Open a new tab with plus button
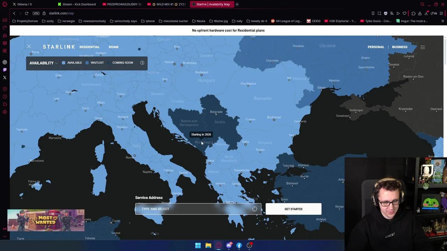 pos(237,4)
